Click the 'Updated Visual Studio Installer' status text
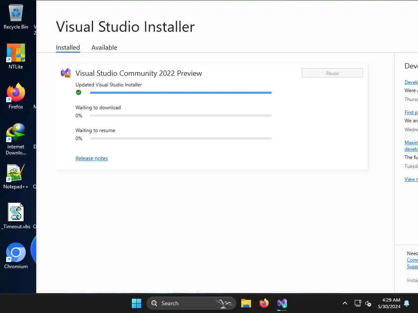 [x=109, y=85]
